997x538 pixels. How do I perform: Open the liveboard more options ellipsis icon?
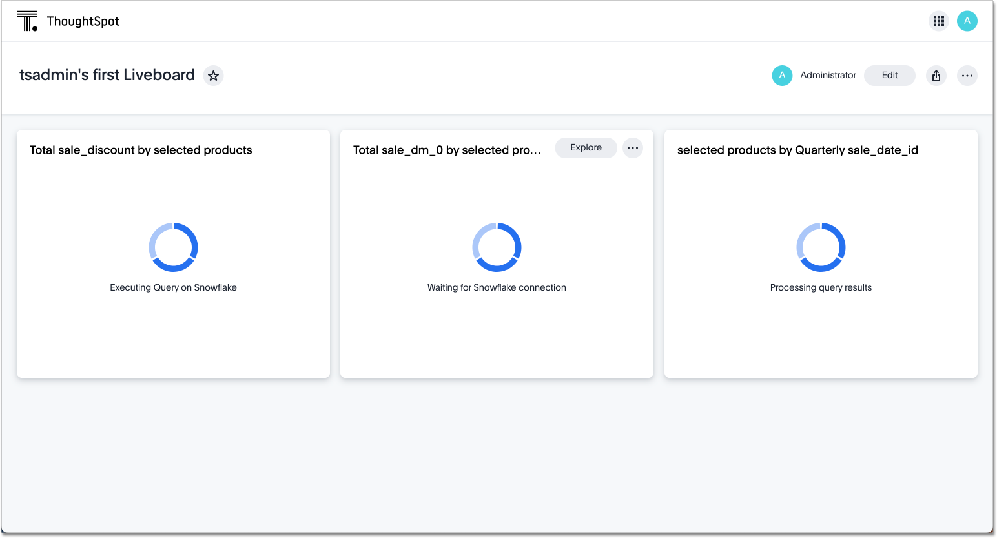pyautogui.click(x=967, y=76)
